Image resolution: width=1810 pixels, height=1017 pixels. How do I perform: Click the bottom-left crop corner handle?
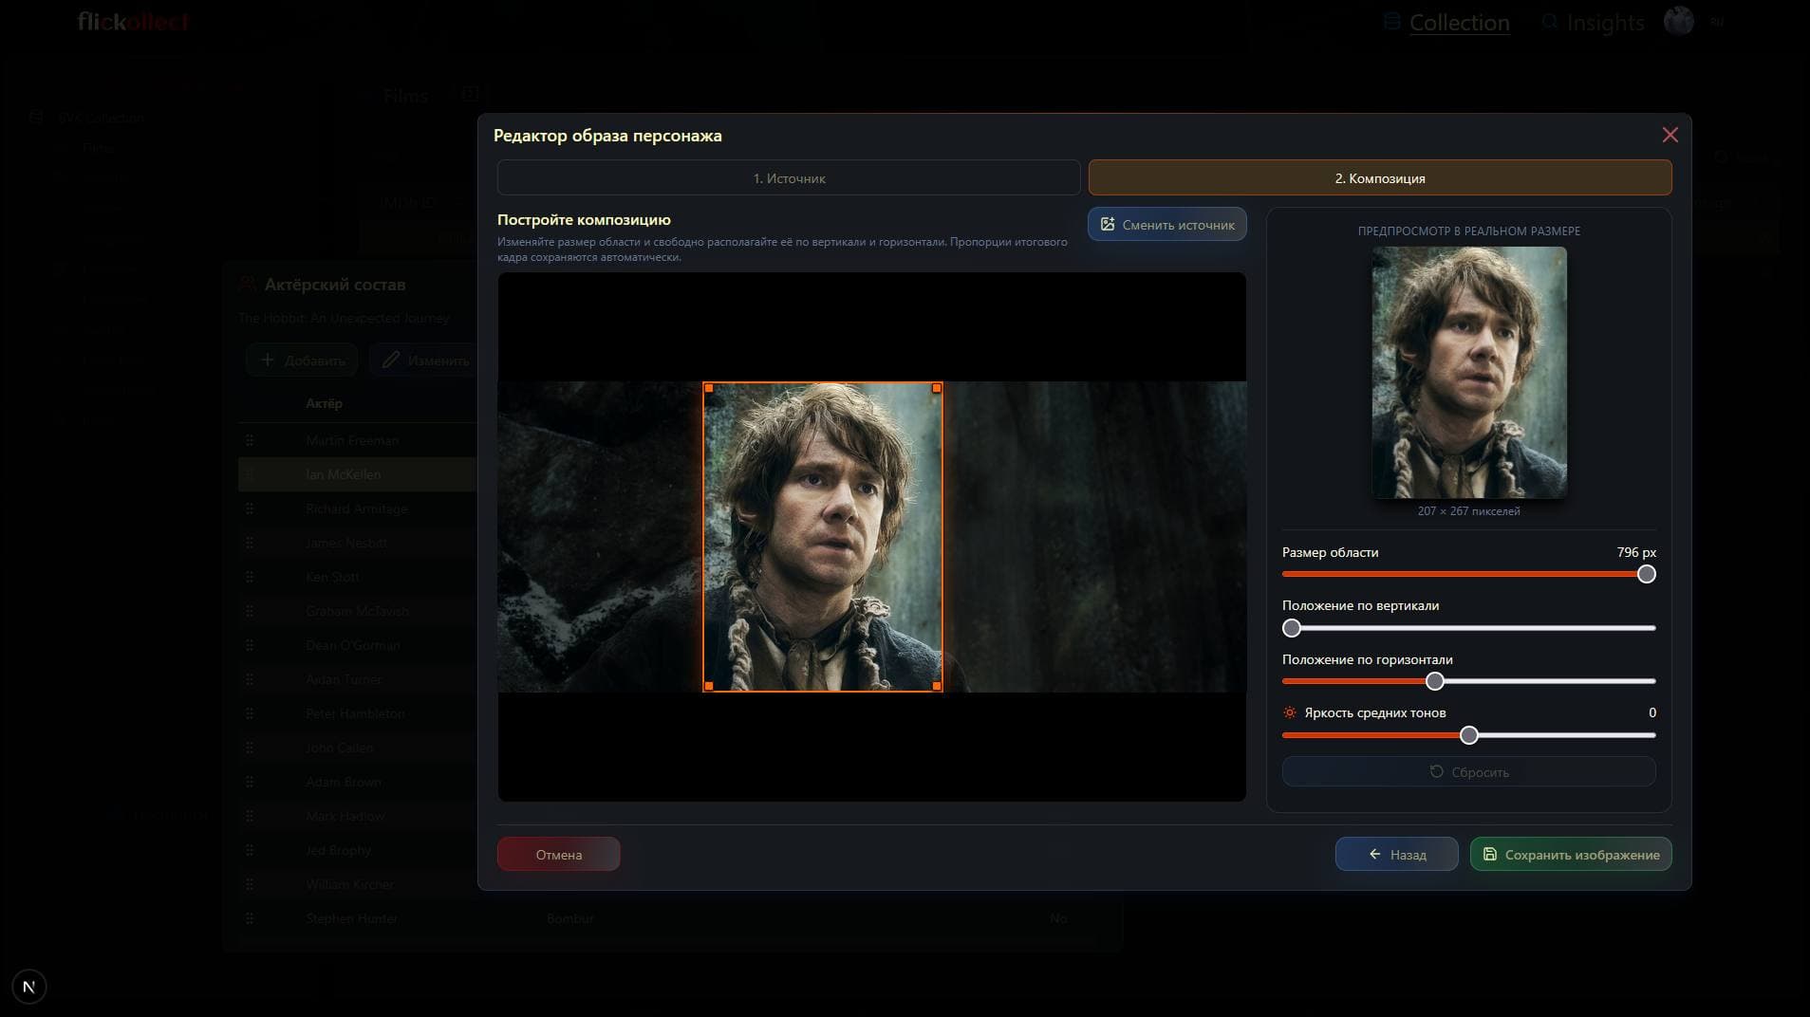tap(709, 686)
